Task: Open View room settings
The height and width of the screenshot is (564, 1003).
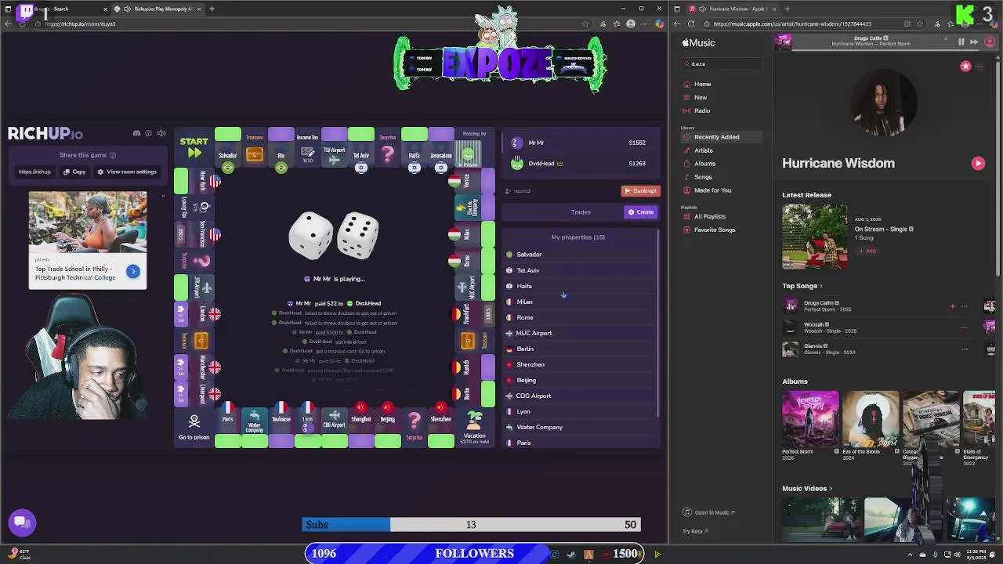Action: coord(127,172)
